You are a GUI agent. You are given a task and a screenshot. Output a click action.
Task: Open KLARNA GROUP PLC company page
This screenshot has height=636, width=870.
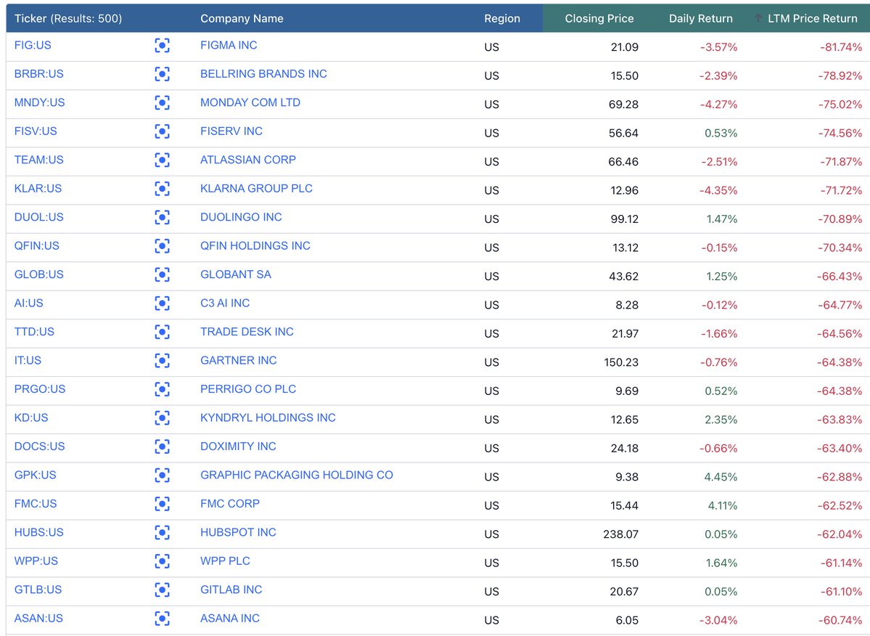256,189
